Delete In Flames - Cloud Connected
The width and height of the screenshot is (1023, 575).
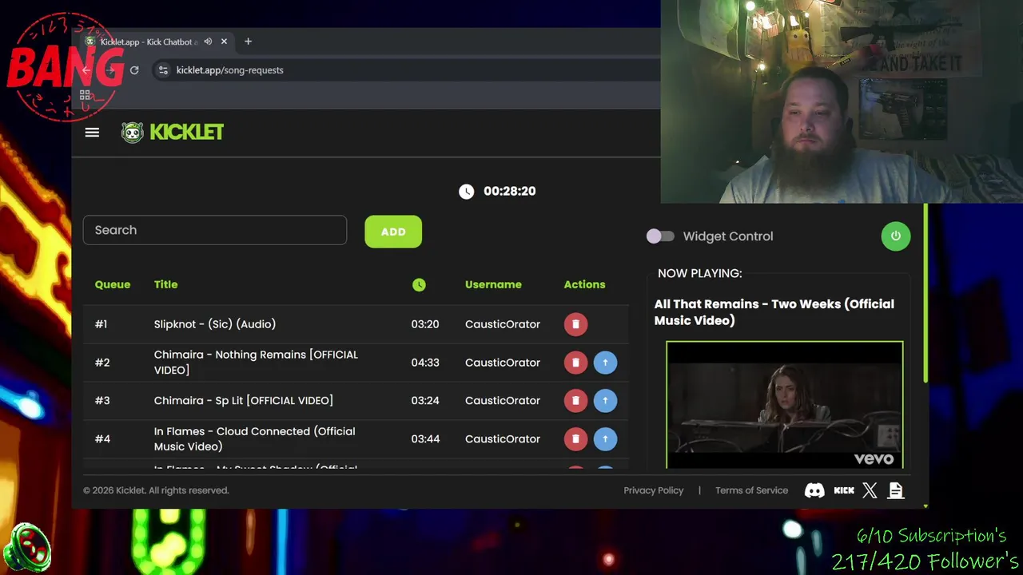[x=575, y=439]
